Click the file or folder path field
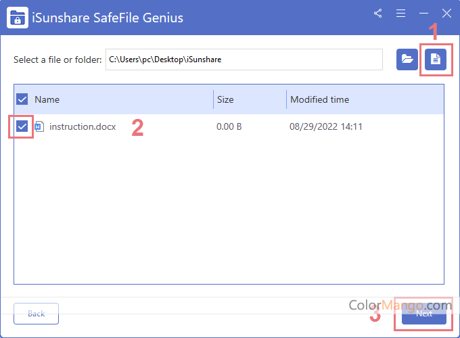The height and width of the screenshot is (338, 460). [x=244, y=59]
